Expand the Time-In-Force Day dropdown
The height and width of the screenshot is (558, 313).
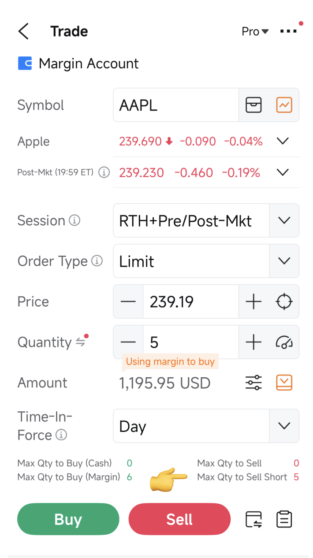coord(284,426)
